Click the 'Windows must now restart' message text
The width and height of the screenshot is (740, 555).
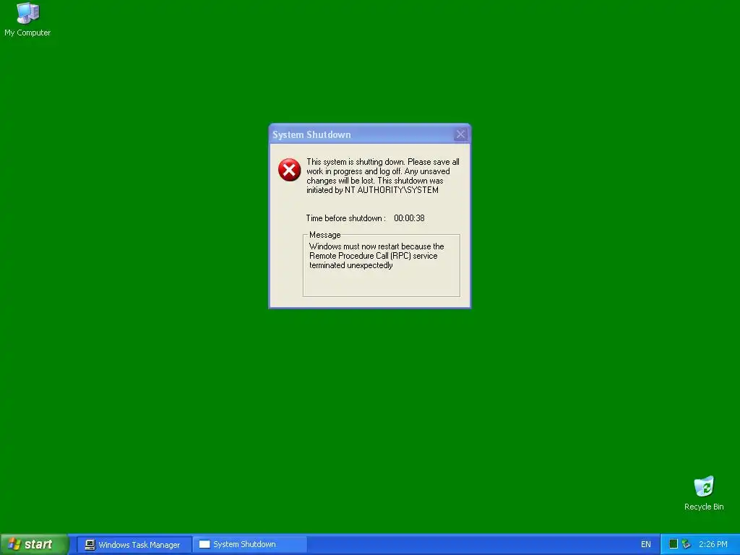point(377,256)
